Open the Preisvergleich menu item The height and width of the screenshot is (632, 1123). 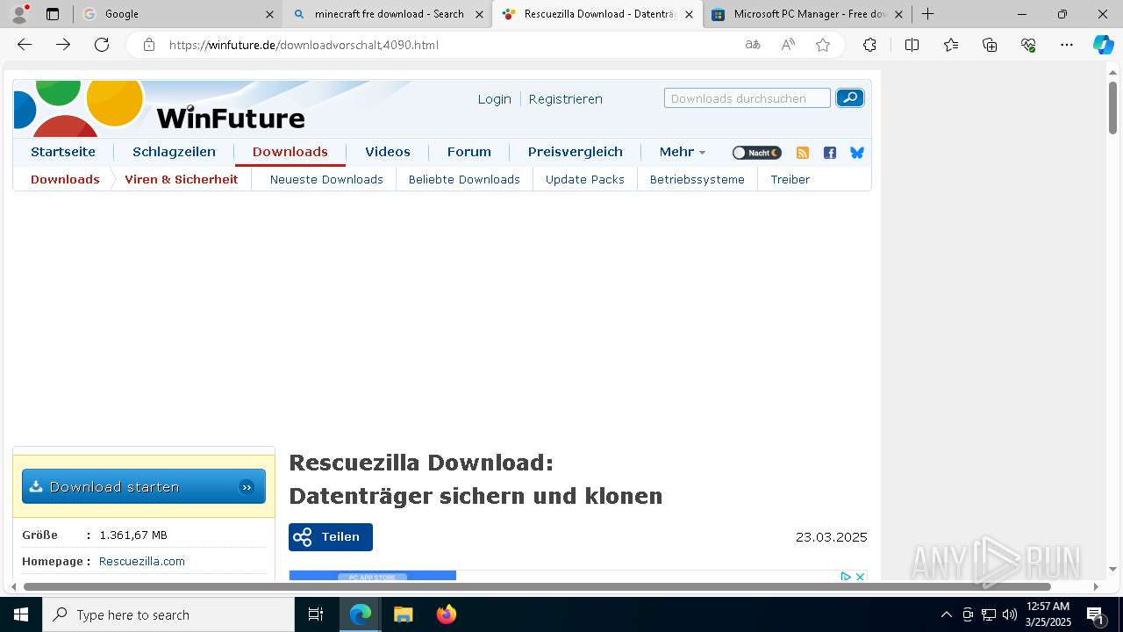pos(576,152)
